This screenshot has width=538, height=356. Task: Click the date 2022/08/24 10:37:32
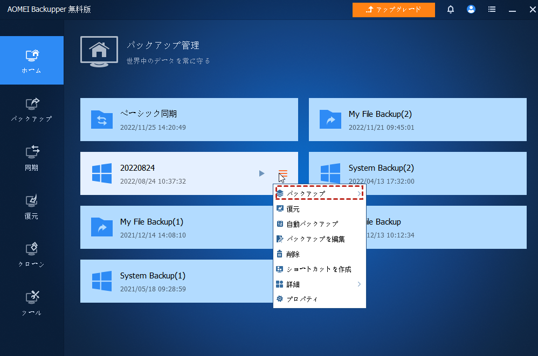pos(153,182)
